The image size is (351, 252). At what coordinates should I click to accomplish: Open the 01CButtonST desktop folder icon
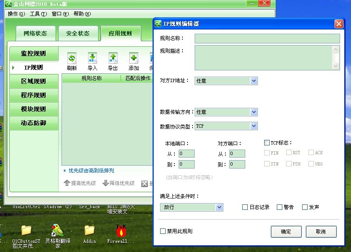pyautogui.click(x=26, y=230)
